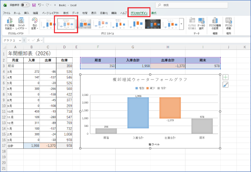The image size is (251, 172).
Task: Select the axis label text 軸ラベル
Action: click(x=154, y=144)
